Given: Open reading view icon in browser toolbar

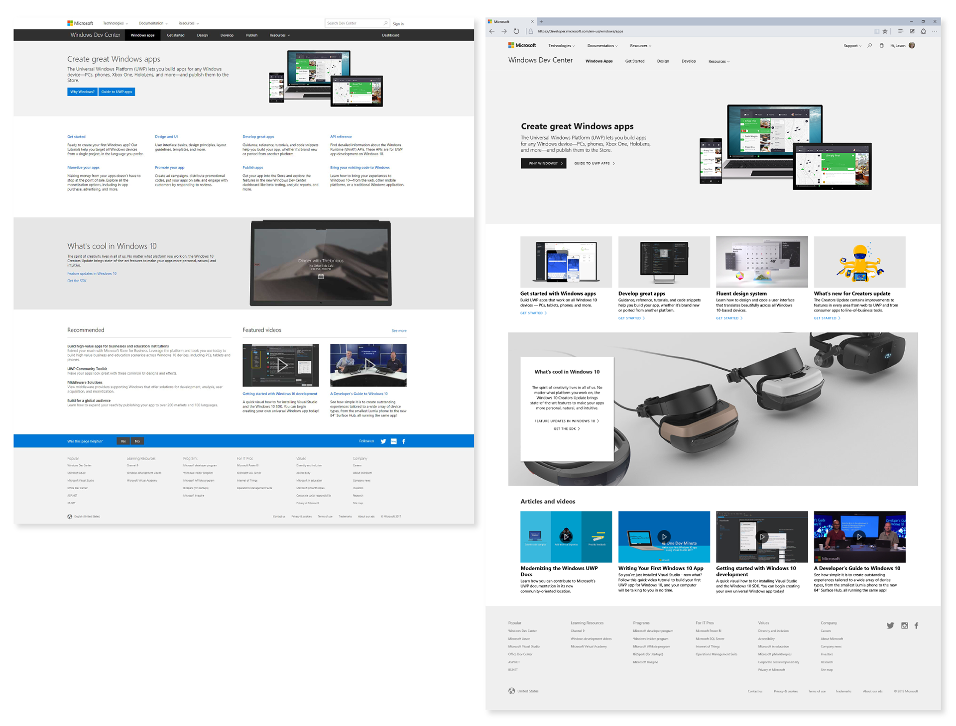Looking at the screenshot, I should 877,31.
